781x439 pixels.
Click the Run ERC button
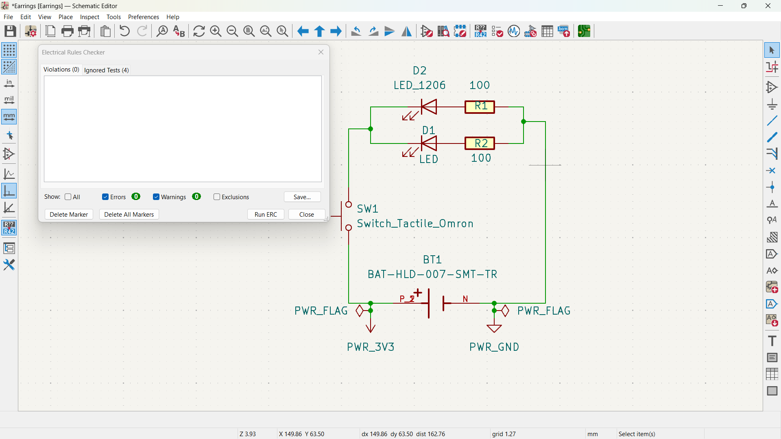pos(266,215)
